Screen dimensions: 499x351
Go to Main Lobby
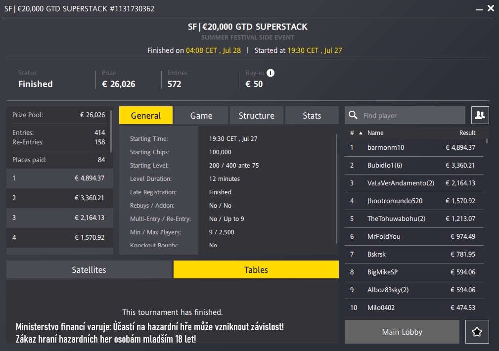coord(402,332)
